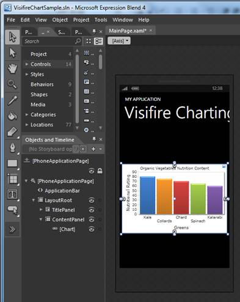Open the Help menu
Viewport: 240px width, 302px height.
click(x=144, y=20)
